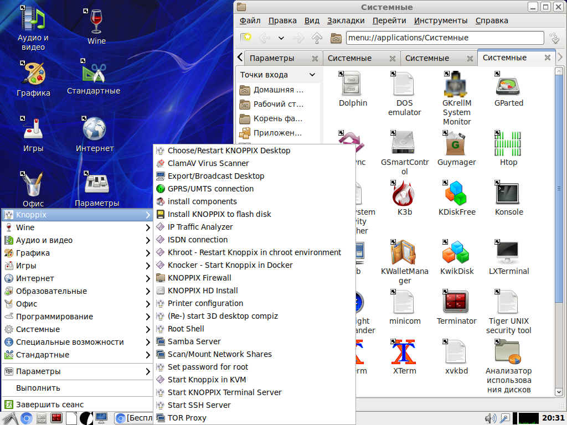Image resolution: width=567 pixels, height=425 pixels.
Task: Open KDiskFree icon
Action: (456, 193)
